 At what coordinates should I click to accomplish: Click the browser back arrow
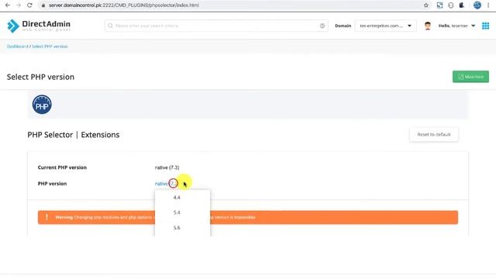(x=8, y=5)
